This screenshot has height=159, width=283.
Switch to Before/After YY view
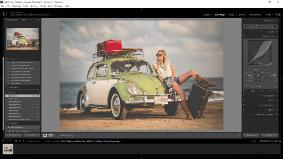click(51, 136)
